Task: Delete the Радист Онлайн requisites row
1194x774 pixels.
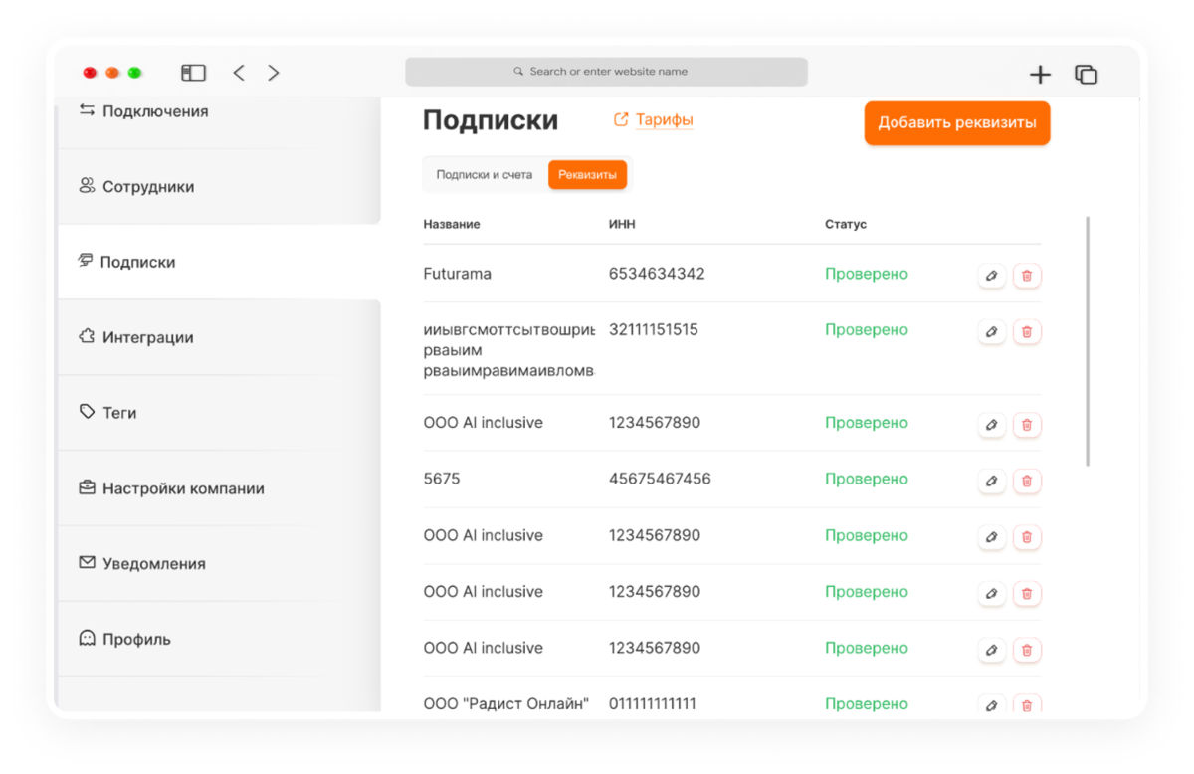Action: [1027, 704]
